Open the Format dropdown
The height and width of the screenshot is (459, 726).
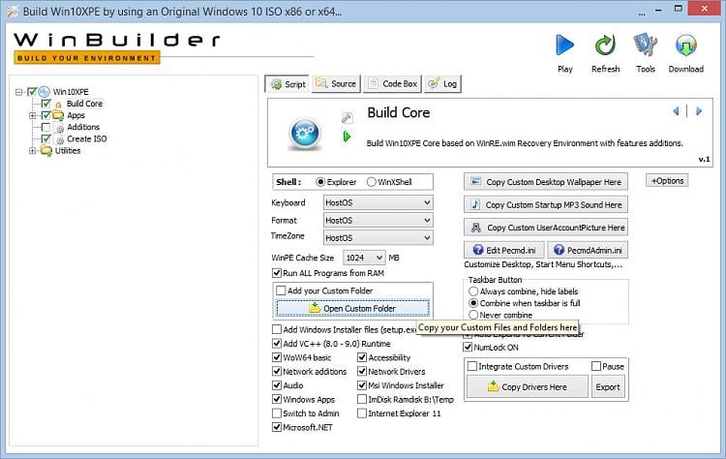378,221
